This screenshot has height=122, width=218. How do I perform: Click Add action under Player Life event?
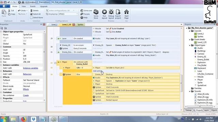click(x=97, y=71)
